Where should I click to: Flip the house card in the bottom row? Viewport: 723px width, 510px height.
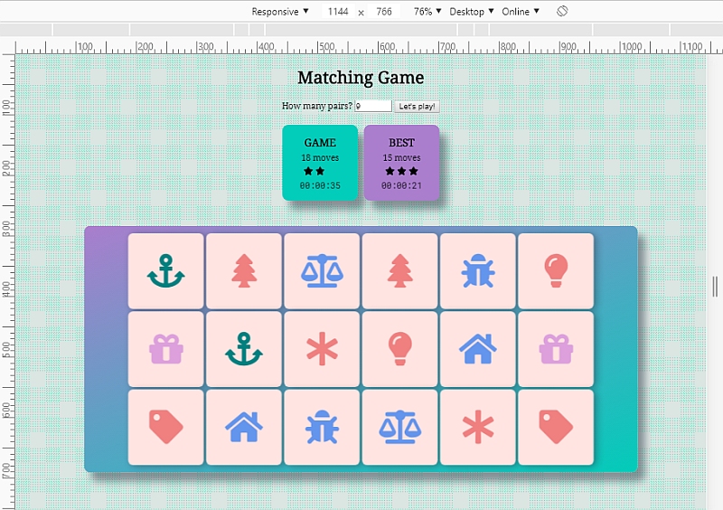click(244, 426)
